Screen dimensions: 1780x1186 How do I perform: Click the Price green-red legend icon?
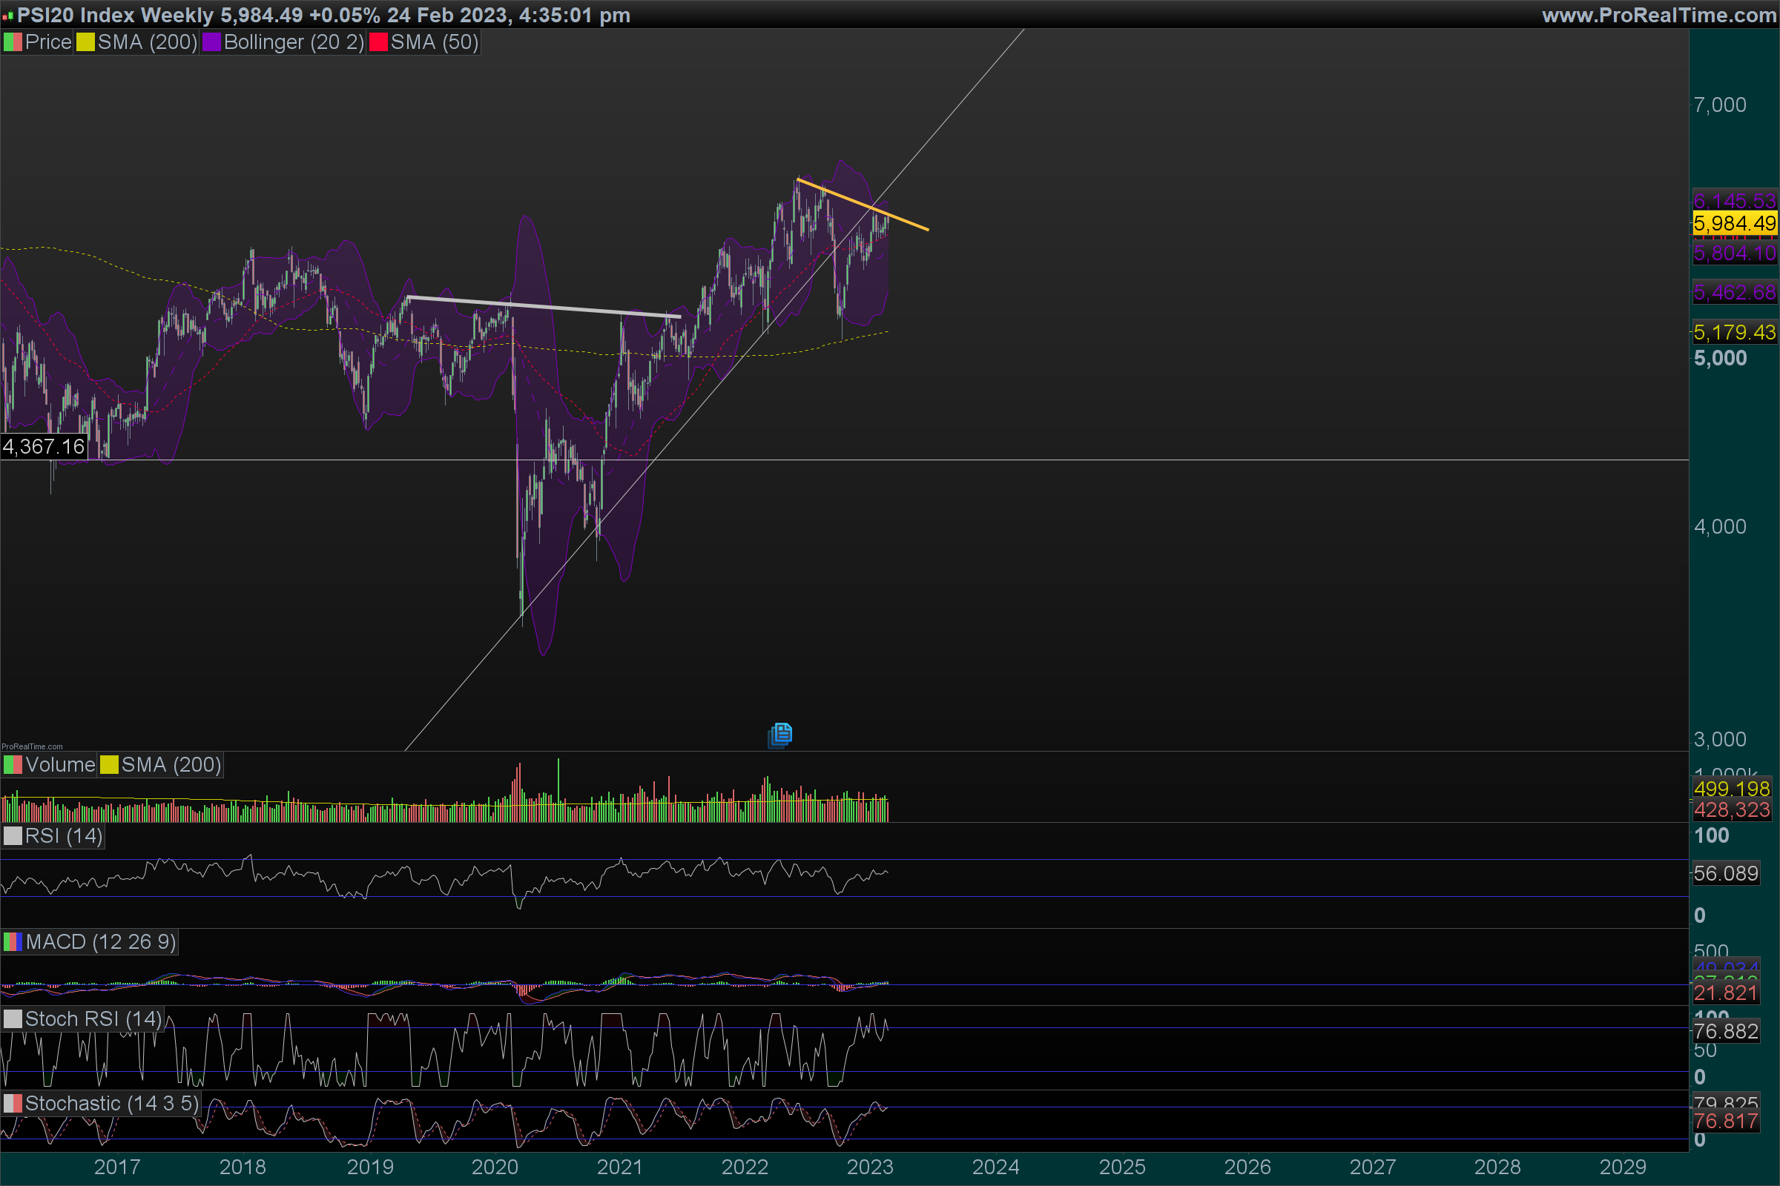coord(12,42)
